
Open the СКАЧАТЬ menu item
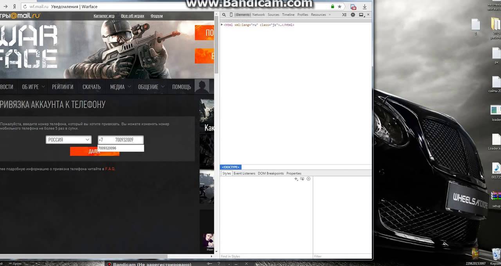click(92, 87)
